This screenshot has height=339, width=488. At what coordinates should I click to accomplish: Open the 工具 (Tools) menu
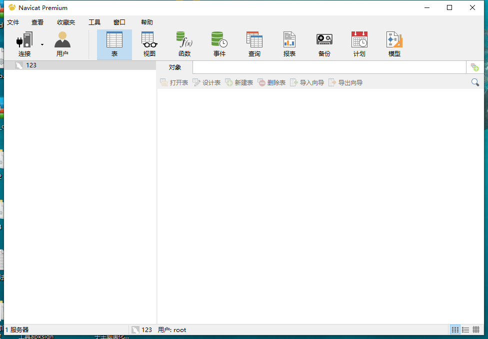pyautogui.click(x=94, y=22)
